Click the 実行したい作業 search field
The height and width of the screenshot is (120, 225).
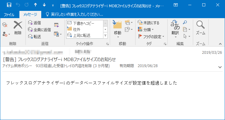point(74,14)
